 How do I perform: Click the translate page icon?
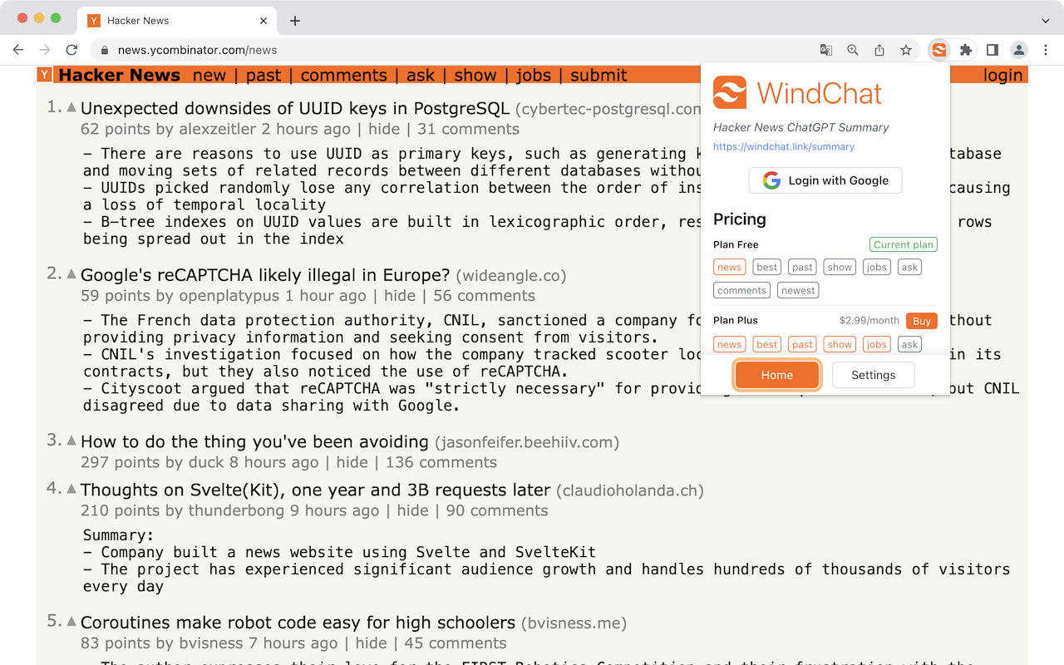[826, 50]
